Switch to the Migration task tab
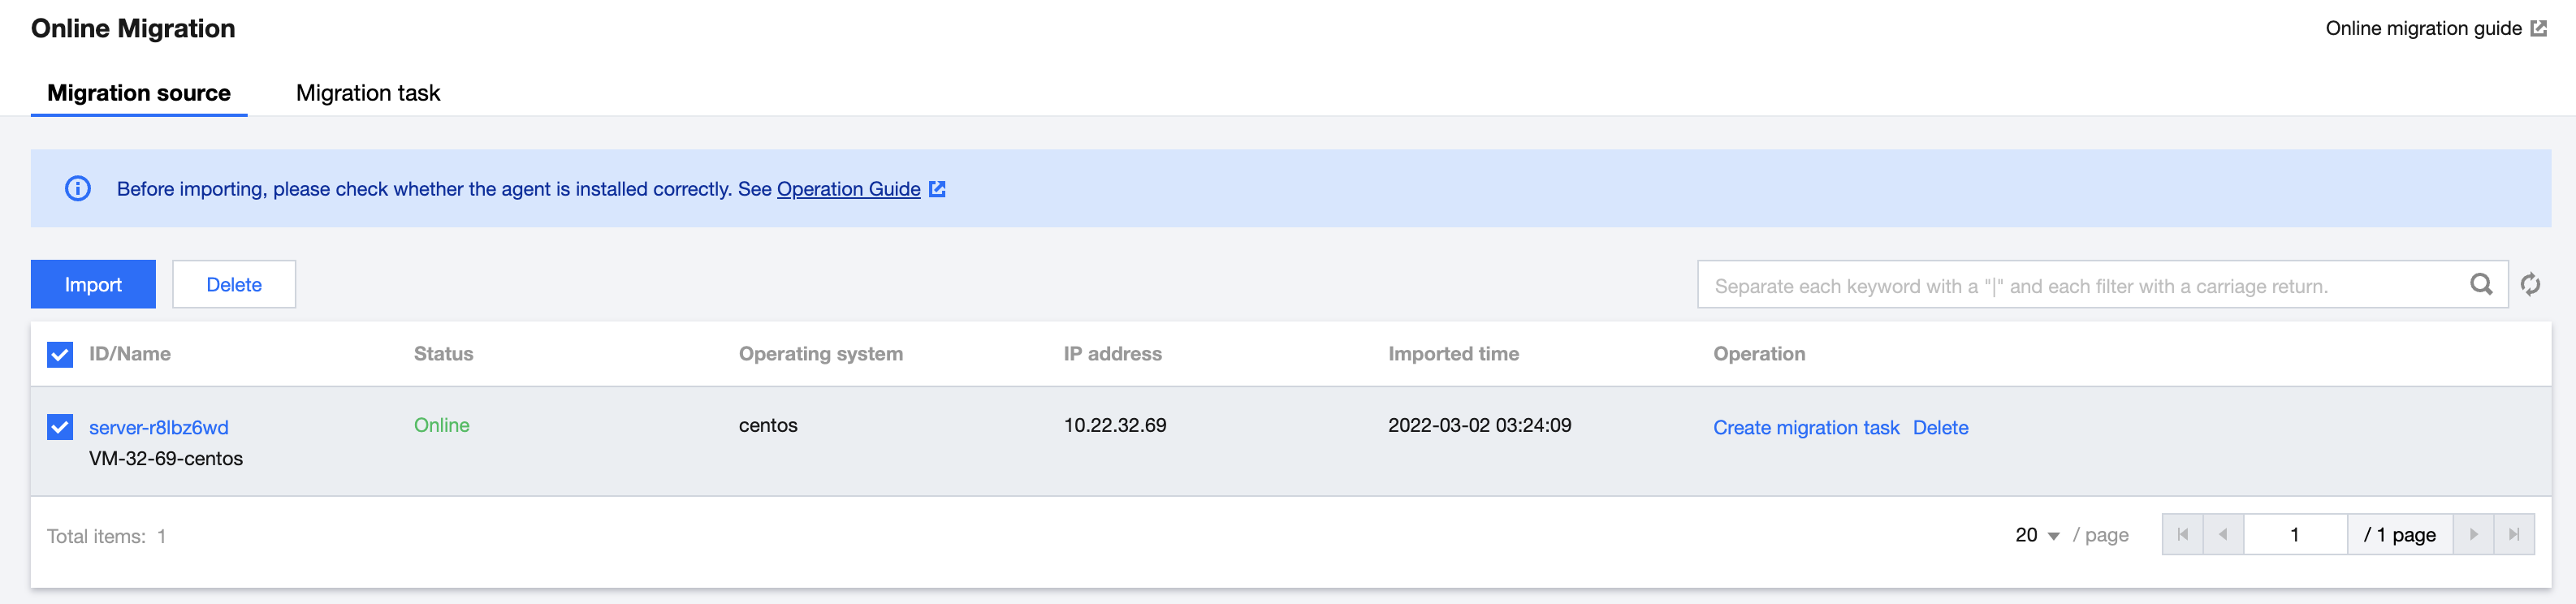 (x=368, y=93)
